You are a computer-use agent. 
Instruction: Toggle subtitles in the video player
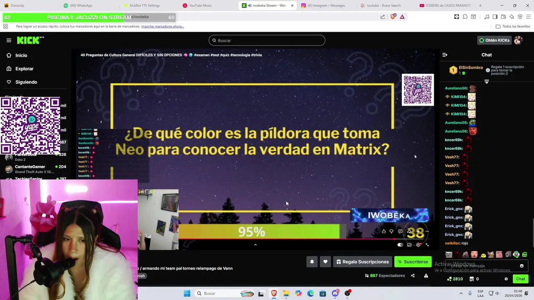click(409, 245)
